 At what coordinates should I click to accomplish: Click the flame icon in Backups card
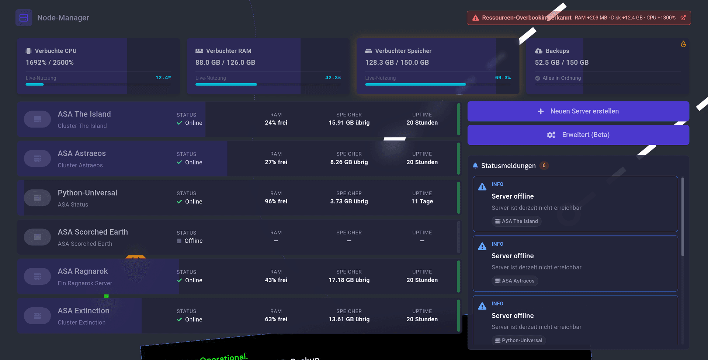point(683,44)
